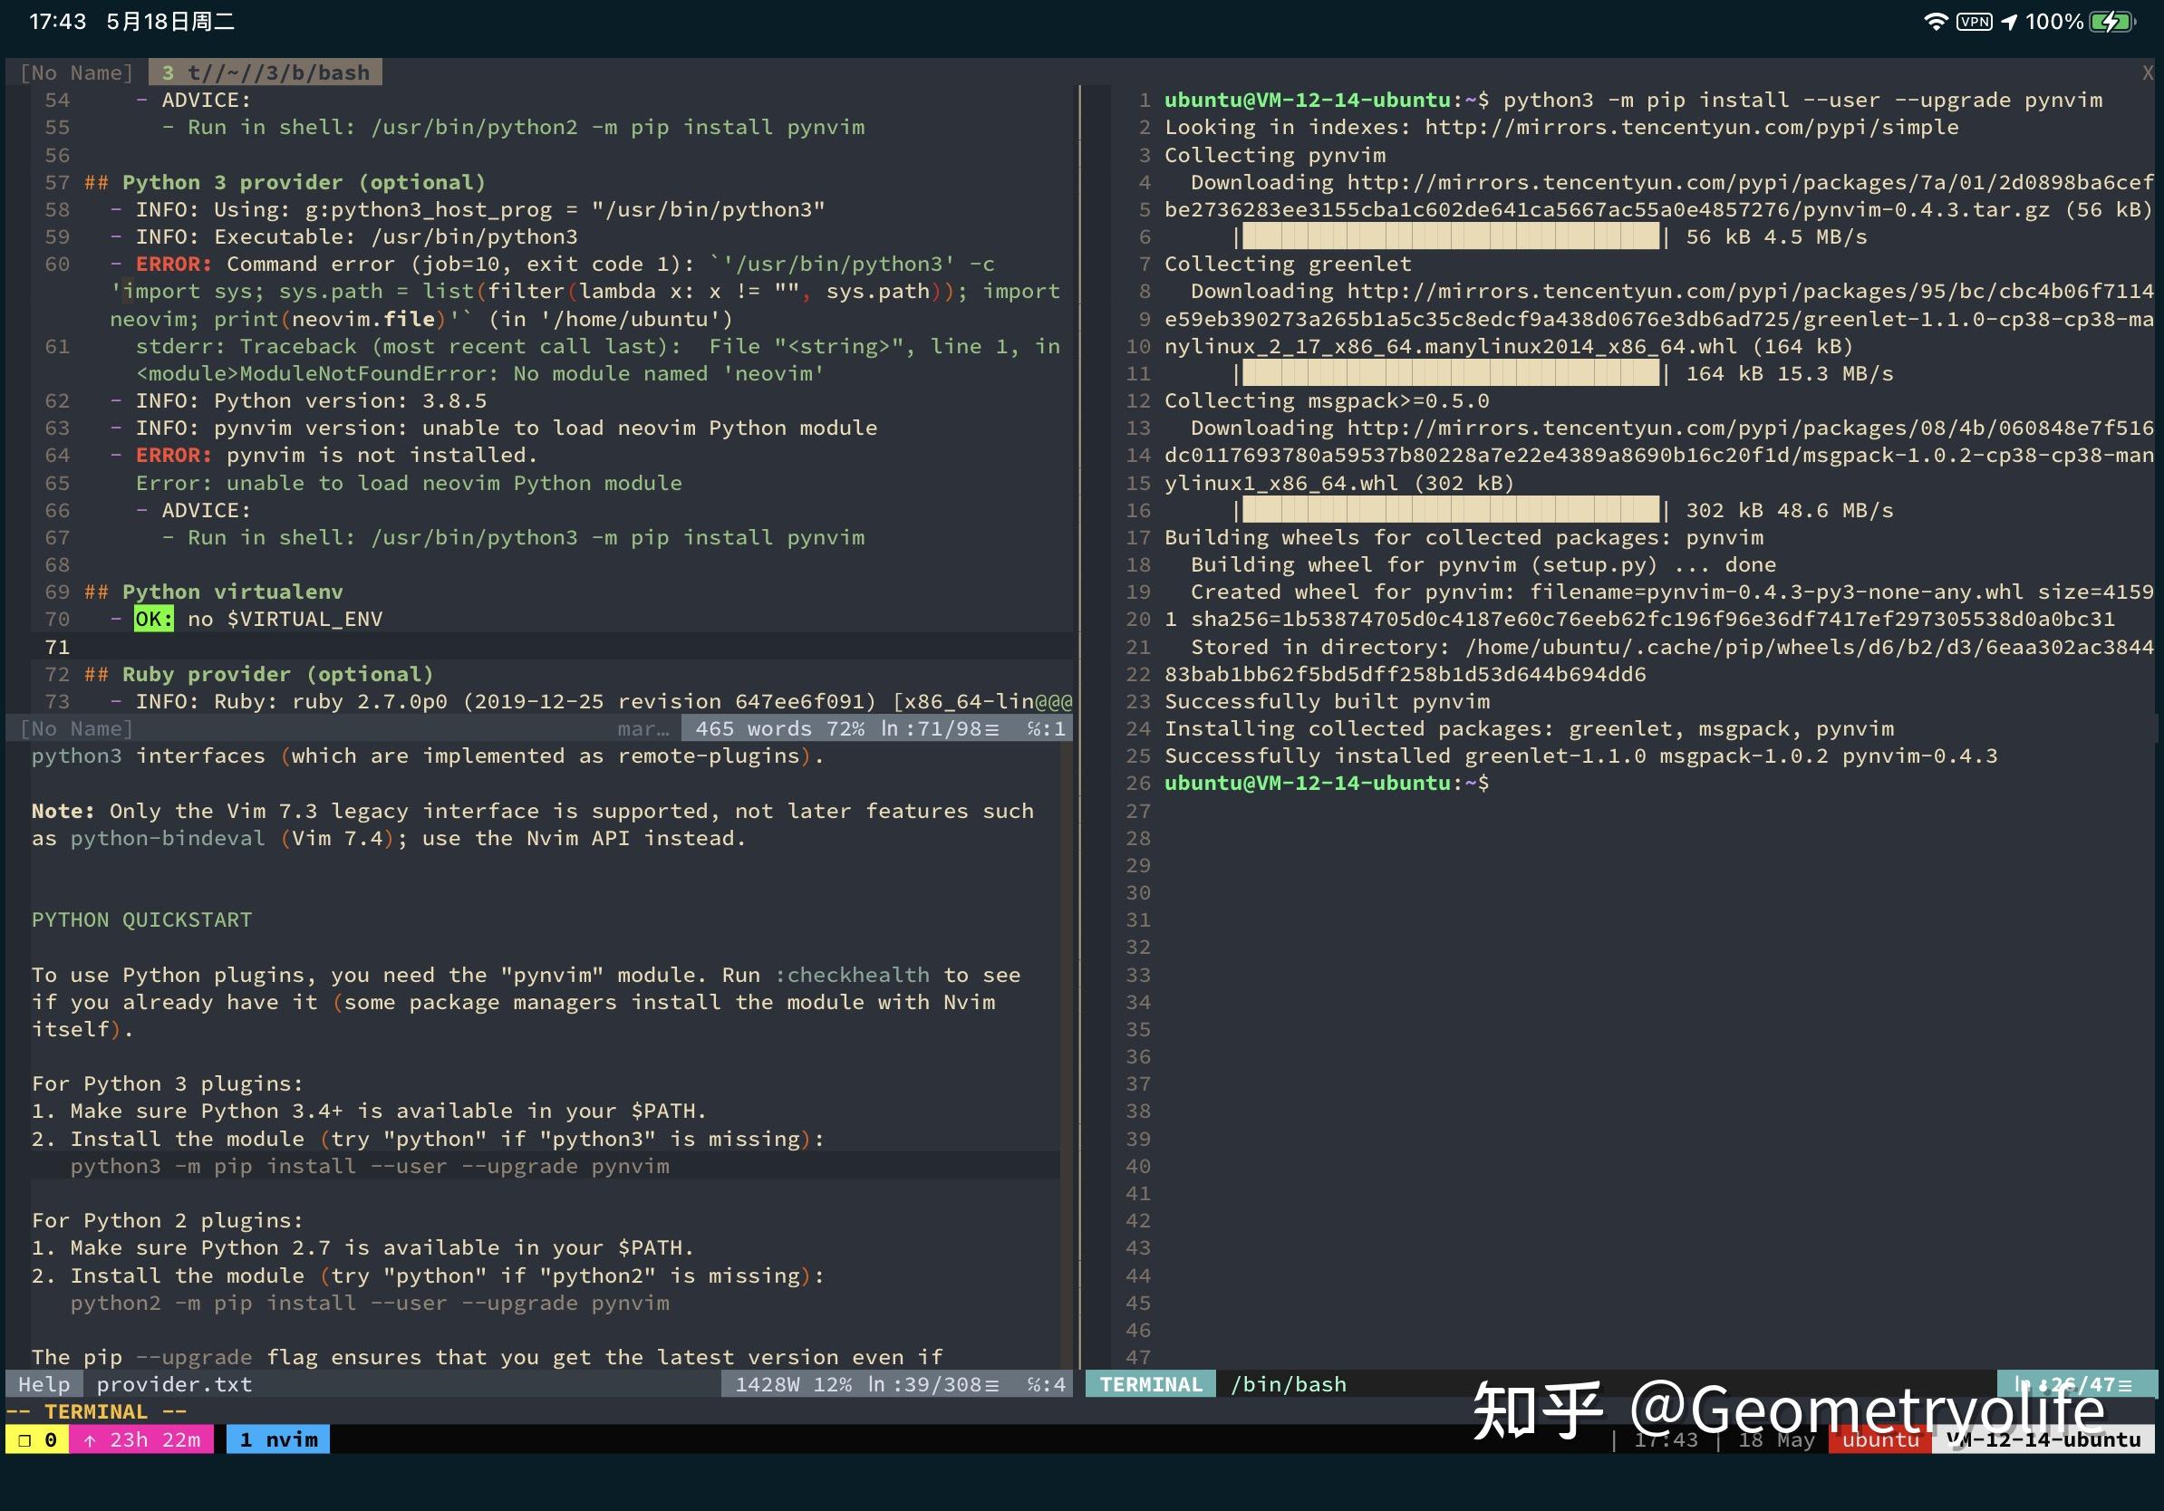Viewport: 2164px width, 1511px height.
Task: Click the uptime 23h 22m segment
Action: (142, 1439)
